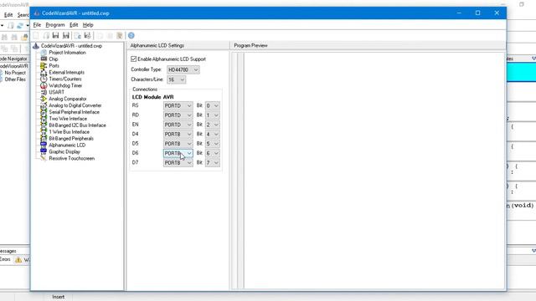
Task: Open the USART node icon
Action: [44, 92]
